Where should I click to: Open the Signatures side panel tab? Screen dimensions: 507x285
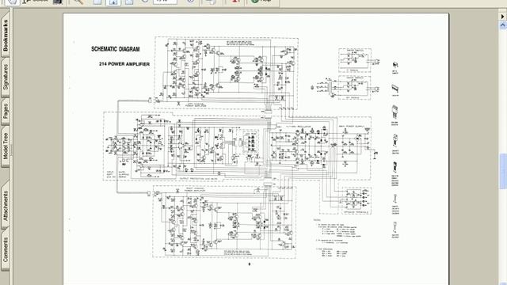tap(6, 77)
